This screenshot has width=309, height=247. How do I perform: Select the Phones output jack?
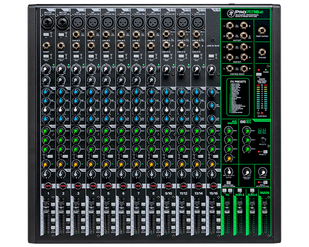262,52
